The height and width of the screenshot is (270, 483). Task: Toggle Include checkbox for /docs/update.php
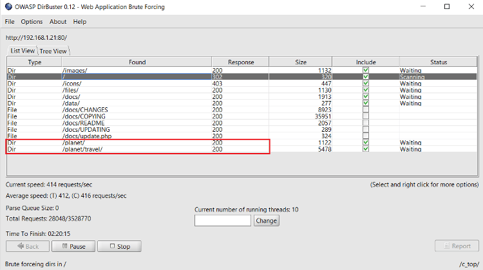(x=366, y=136)
